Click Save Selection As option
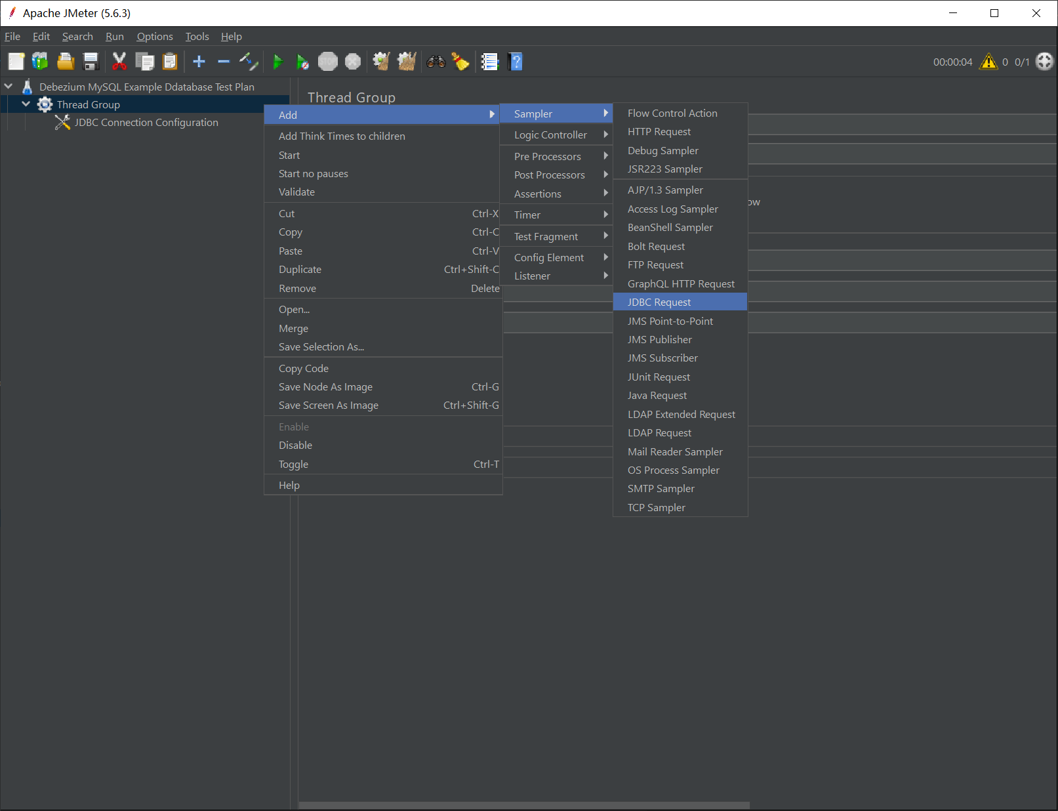Screen dimensions: 1058x811 (x=383, y=346)
